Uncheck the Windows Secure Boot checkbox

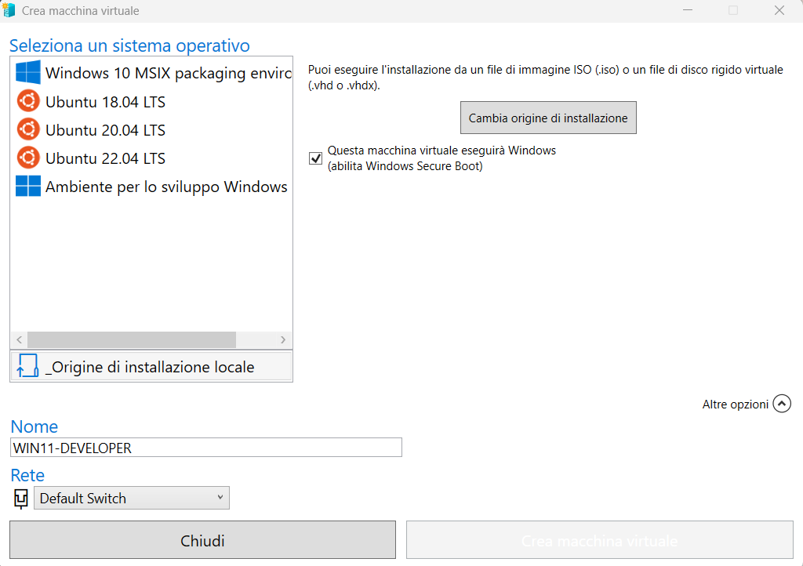[316, 158]
